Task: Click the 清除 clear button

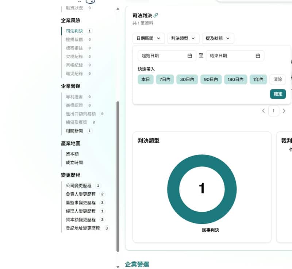Action: [277, 80]
